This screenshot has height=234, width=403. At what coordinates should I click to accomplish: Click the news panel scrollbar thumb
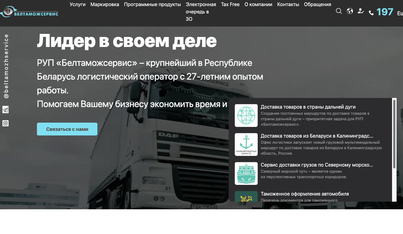click(x=394, y=134)
